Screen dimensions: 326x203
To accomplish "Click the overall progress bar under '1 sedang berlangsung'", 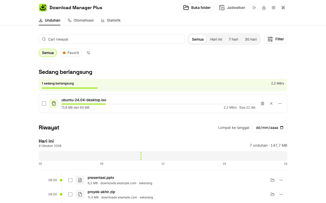I will click(163, 88).
